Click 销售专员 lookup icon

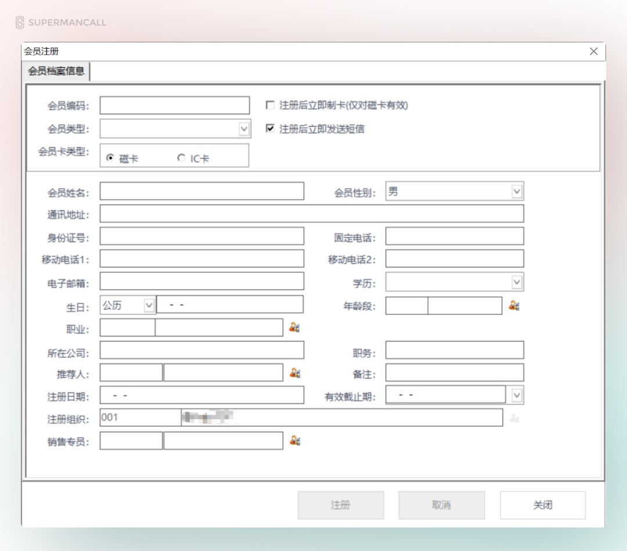[x=295, y=441]
